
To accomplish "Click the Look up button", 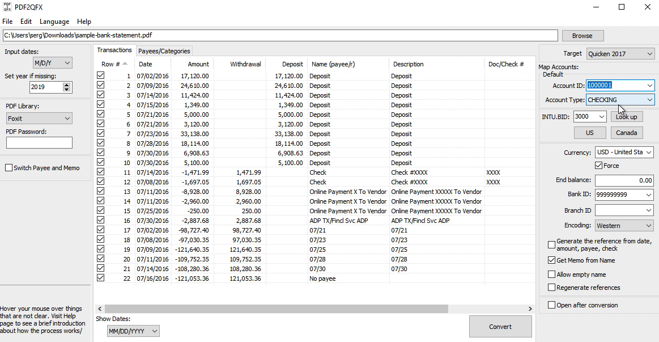I will pyautogui.click(x=627, y=116).
